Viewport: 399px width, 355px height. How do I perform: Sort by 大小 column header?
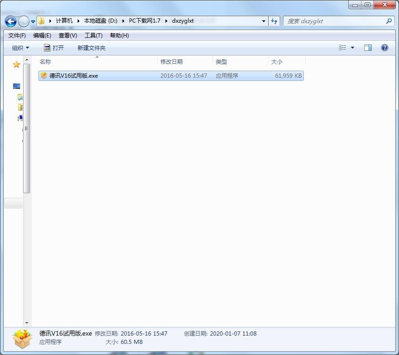coord(287,61)
